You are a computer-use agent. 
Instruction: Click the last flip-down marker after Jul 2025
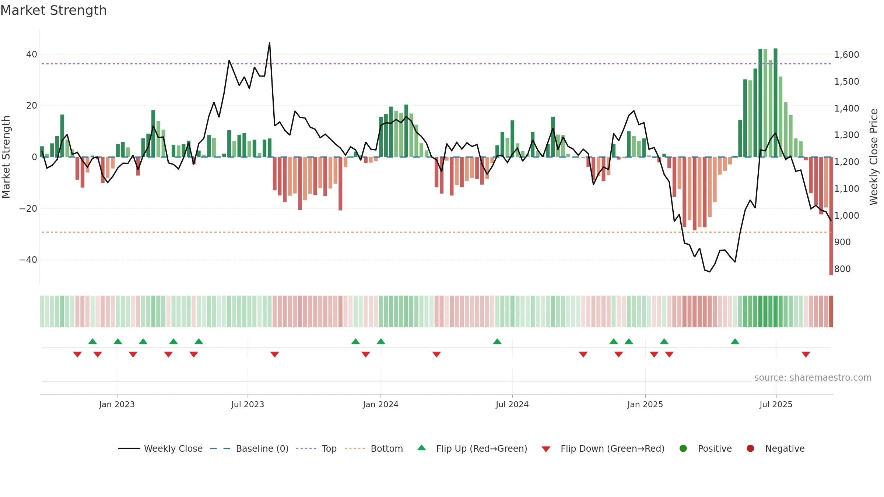(806, 354)
